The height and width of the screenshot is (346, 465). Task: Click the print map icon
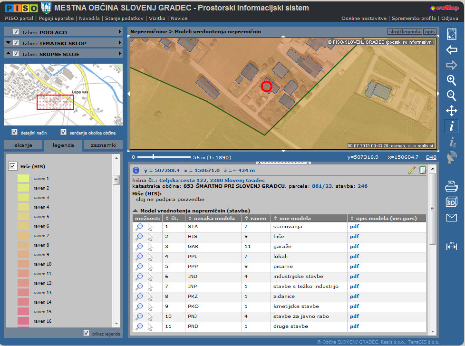point(451,186)
